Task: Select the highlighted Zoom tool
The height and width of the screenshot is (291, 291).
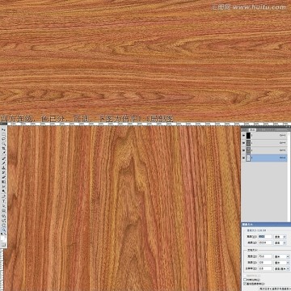Action: pos(3,230)
